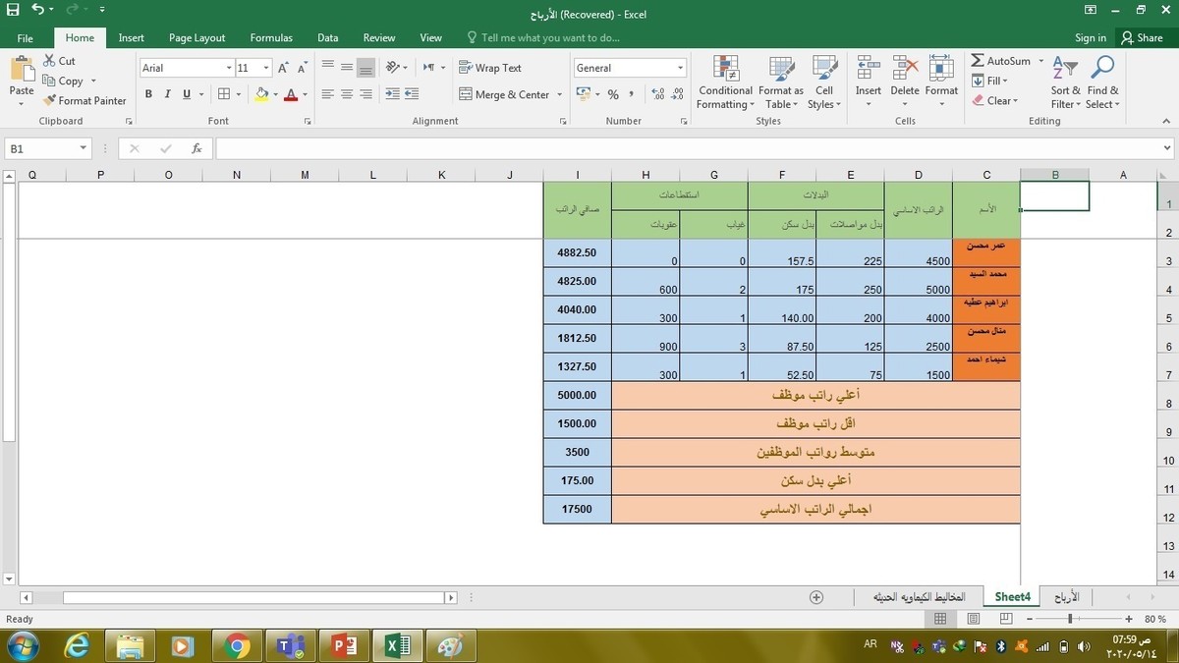The width and height of the screenshot is (1179, 663).
Task: Open Sort & Filter options
Action: tap(1065, 82)
